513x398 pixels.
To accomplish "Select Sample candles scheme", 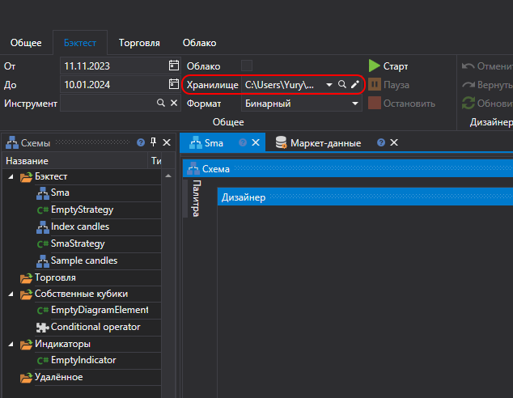I will click(84, 260).
